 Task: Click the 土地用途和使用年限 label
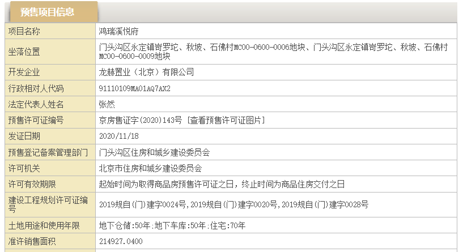(x=44, y=225)
